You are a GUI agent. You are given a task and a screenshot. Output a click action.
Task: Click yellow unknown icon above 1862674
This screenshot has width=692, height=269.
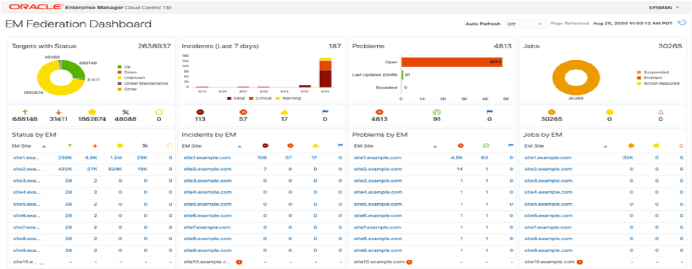(92, 112)
